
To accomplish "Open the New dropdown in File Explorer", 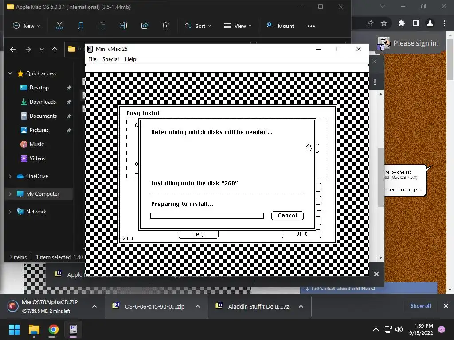I will click(26, 26).
